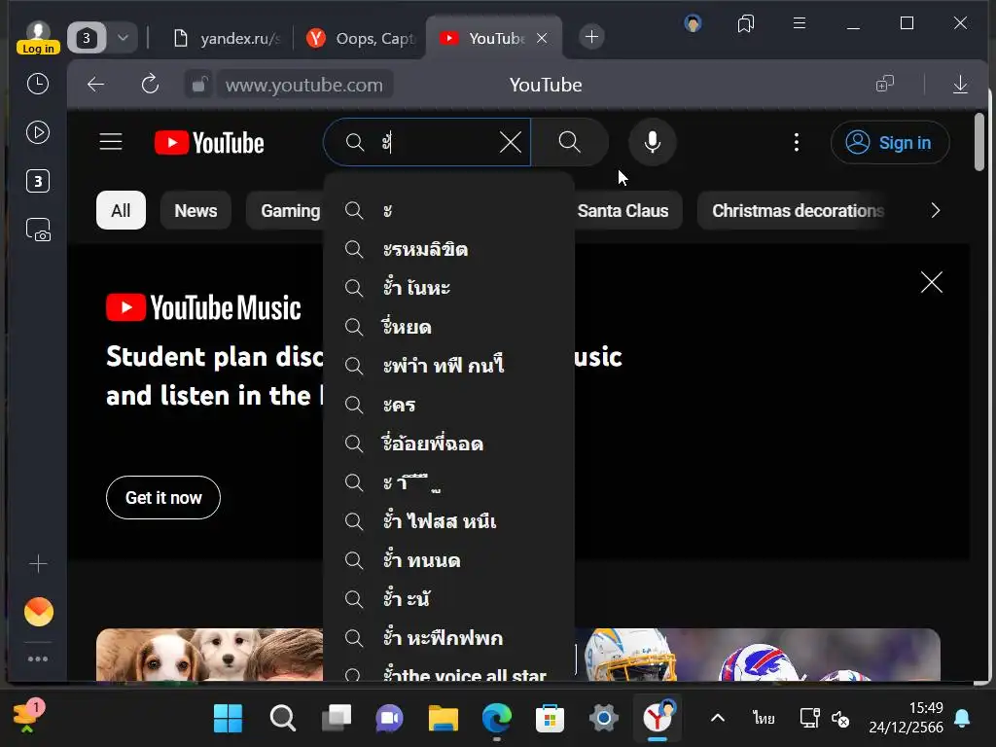Image resolution: width=996 pixels, height=747 pixels.
Task: Open the YouTube guide hamburger menu
Action: [111, 142]
